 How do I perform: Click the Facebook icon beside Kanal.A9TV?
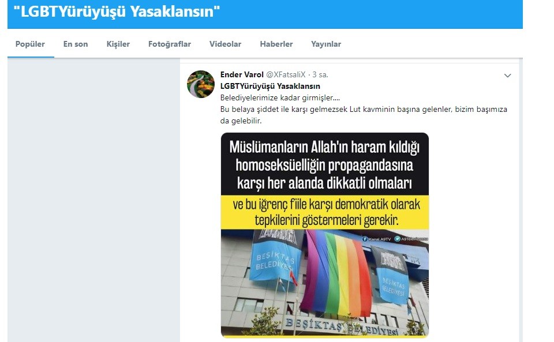365,239
